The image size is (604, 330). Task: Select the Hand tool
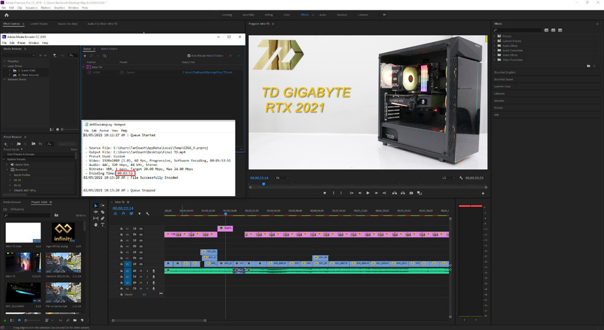(x=96, y=224)
